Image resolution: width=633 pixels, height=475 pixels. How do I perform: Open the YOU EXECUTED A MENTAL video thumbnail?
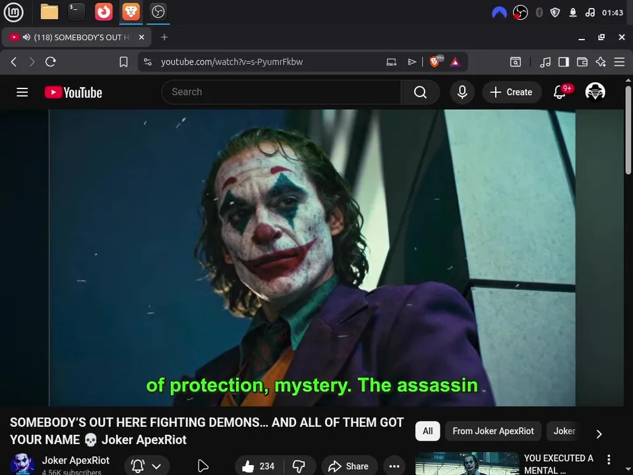[467, 463]
